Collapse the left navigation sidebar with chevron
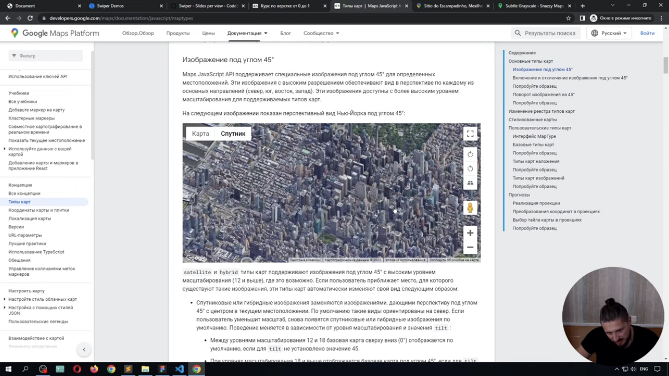Screen dimensions: 669x376 (x=84, y=349)
